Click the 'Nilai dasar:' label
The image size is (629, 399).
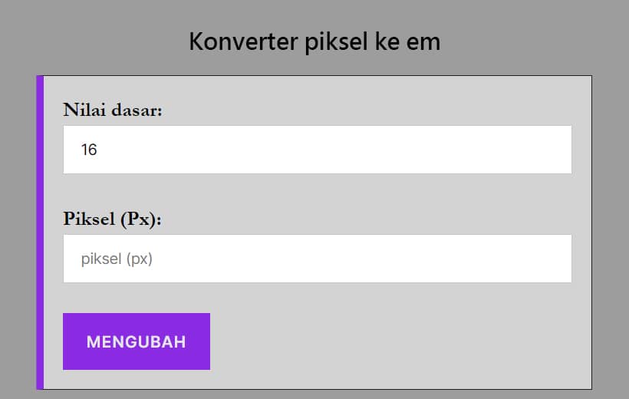113,110
